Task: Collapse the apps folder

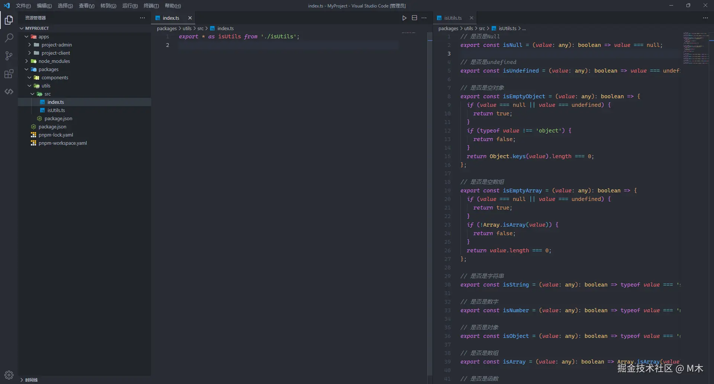Action: click(x=44, y=37)
